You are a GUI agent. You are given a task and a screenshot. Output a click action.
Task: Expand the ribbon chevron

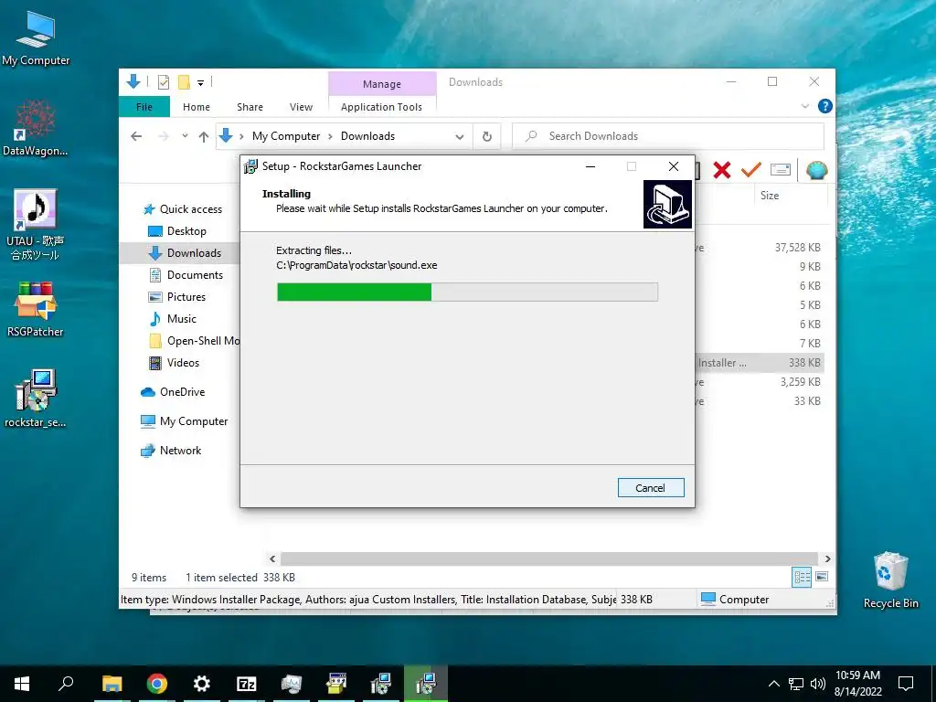coord(805,106)
